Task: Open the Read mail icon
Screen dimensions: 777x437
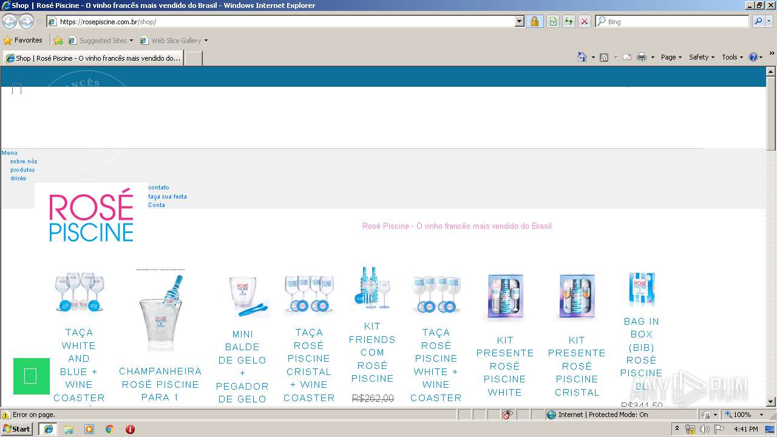Action: point(627,57)
